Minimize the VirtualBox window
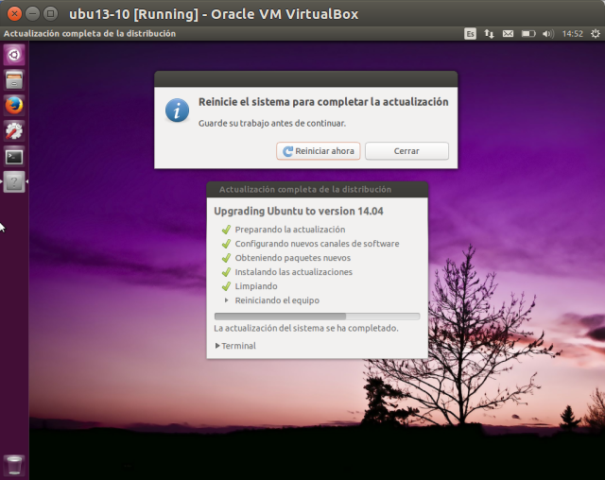The image size is (605, 480). click(33, 14)
